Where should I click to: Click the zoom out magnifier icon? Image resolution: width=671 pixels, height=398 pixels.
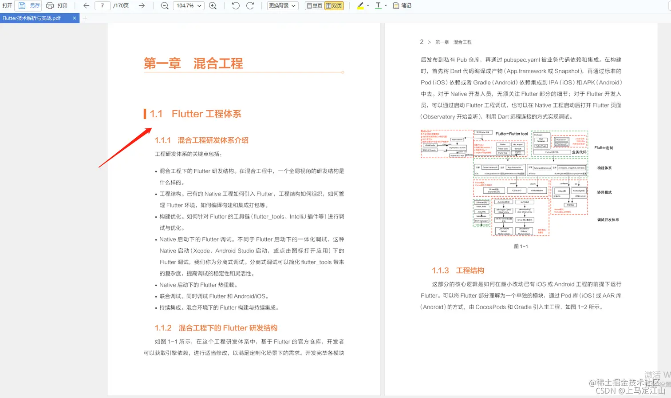pos(165,6)
